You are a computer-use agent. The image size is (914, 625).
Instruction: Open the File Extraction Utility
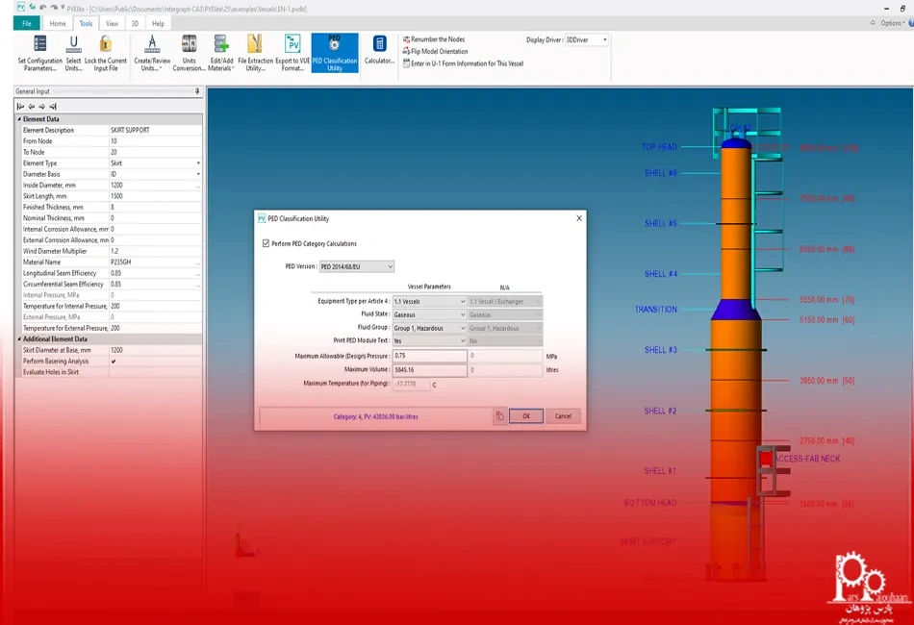(255, 53)
